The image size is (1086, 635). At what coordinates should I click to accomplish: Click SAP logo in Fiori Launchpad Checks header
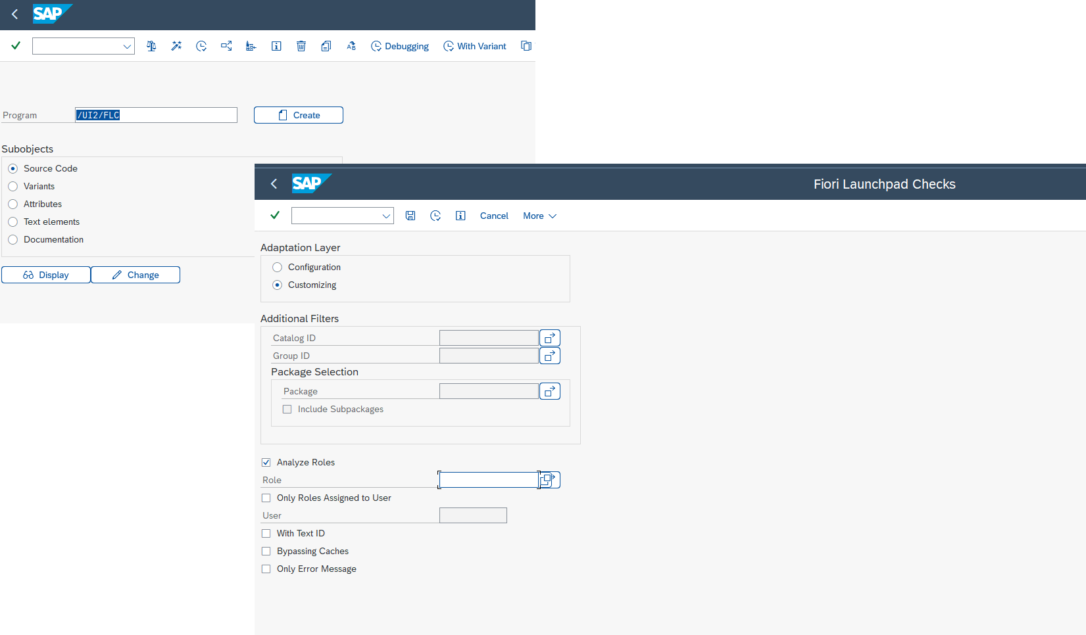(x=311, y=183)
